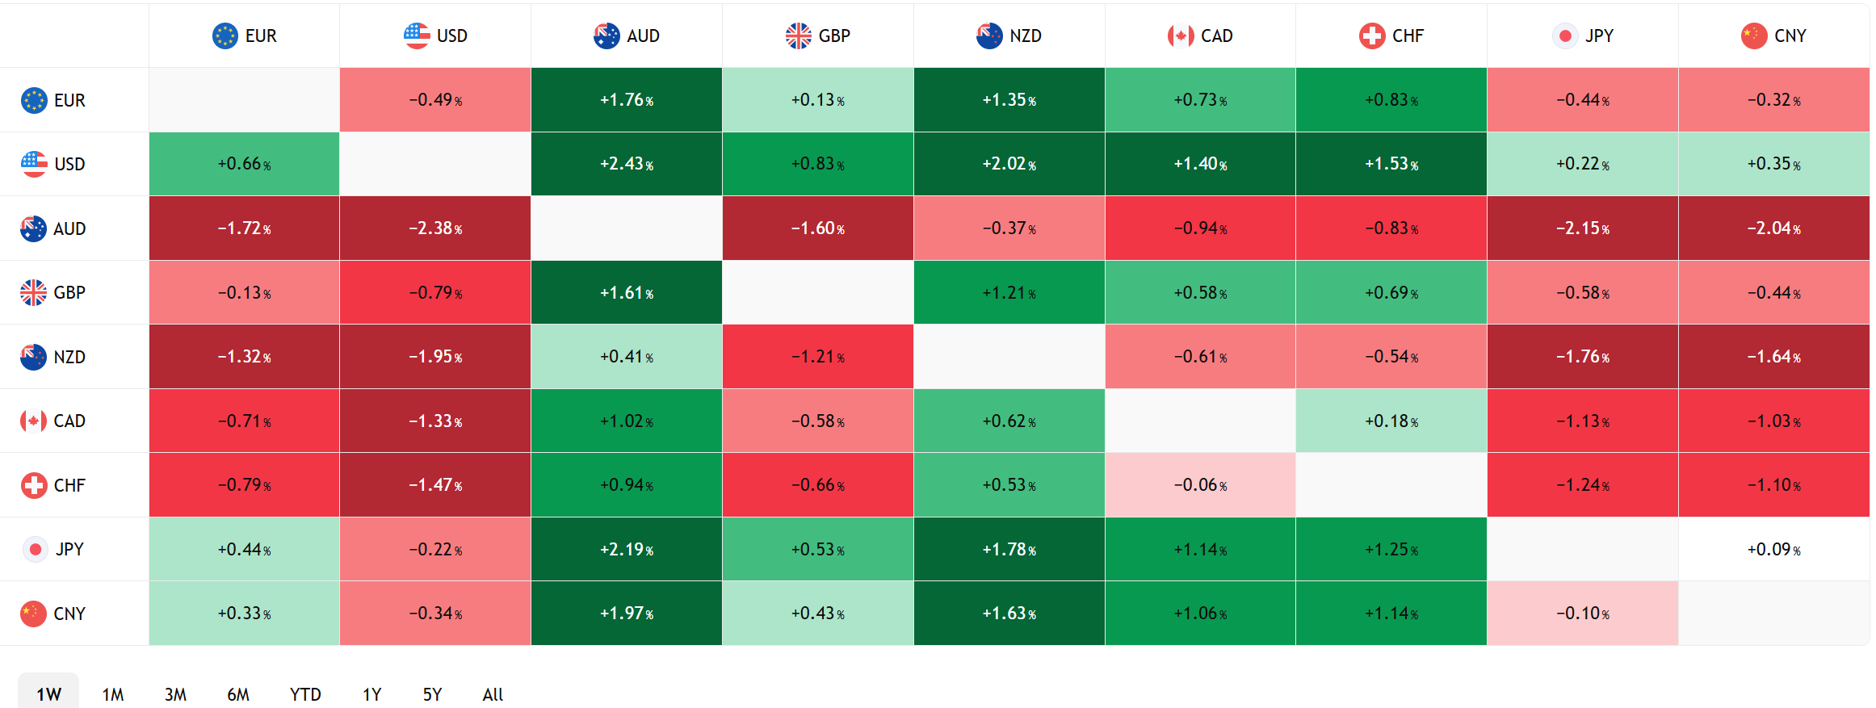Click the USD flag icon in row header
This screenshot has height=708, width=1876.
pos(34,164)
